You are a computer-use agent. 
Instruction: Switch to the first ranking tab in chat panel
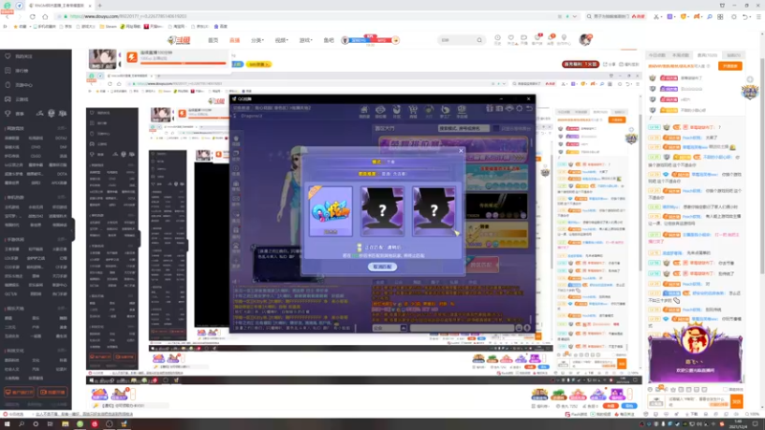657,55
